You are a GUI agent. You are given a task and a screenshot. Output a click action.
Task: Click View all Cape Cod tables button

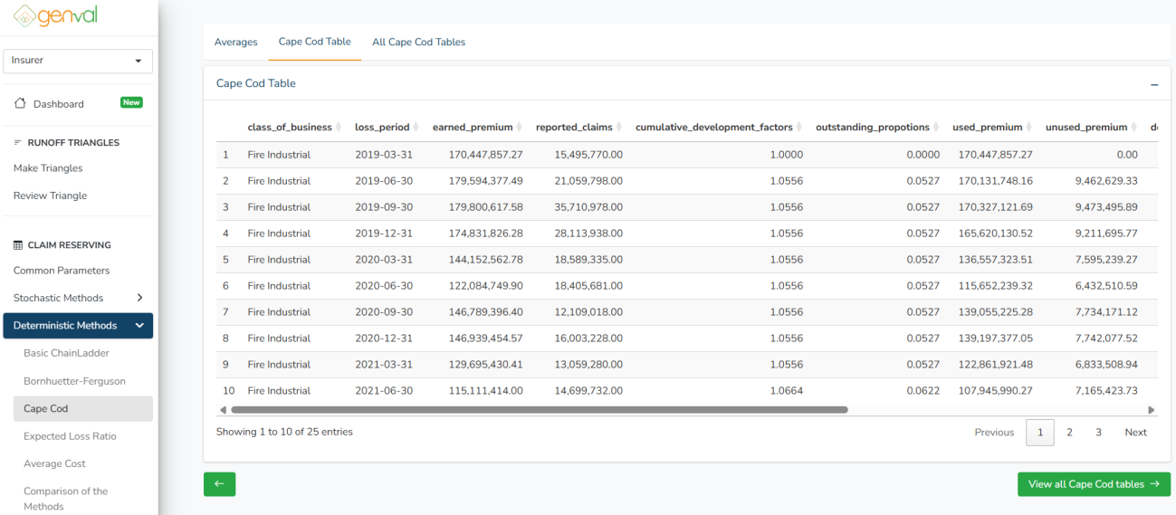pyautogui.click(x=1093, y=484)
